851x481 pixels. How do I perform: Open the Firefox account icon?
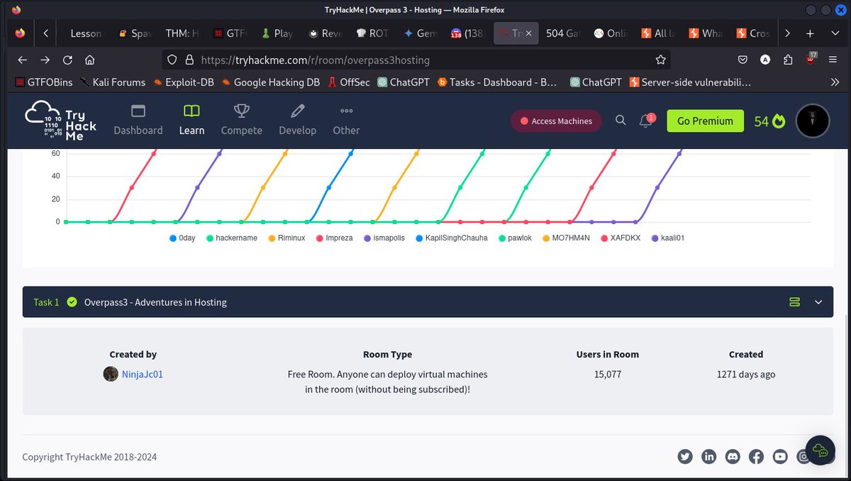[x=765, y=60]
